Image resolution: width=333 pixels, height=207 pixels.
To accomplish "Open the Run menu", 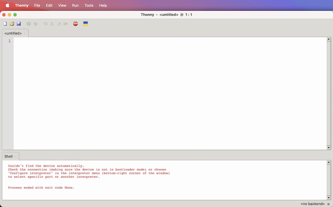I will pyautogui.click(x=75, y=5).
